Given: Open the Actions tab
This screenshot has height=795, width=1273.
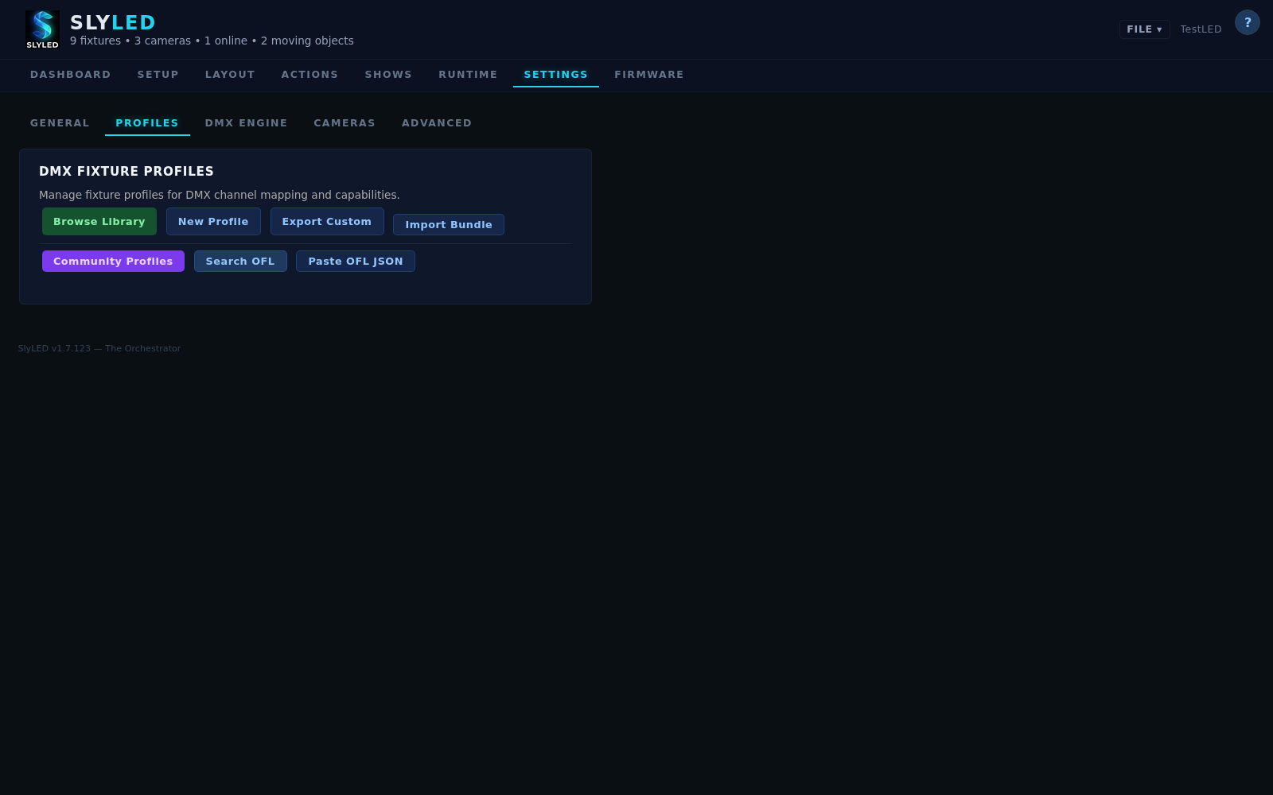Looking at the screenshot, I should (x=309, y=75).
